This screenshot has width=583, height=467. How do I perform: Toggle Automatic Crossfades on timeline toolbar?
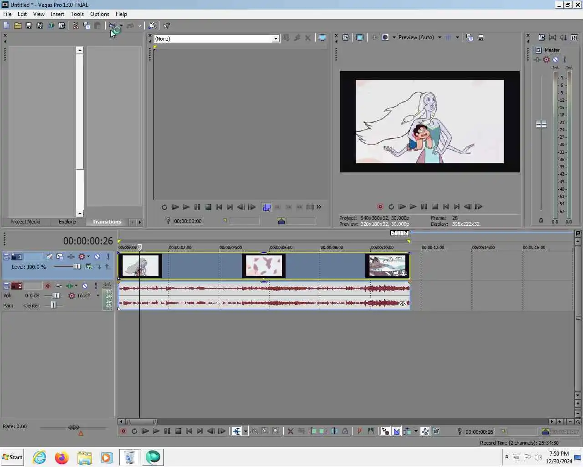pyautogui.click(x=396, y=431)
